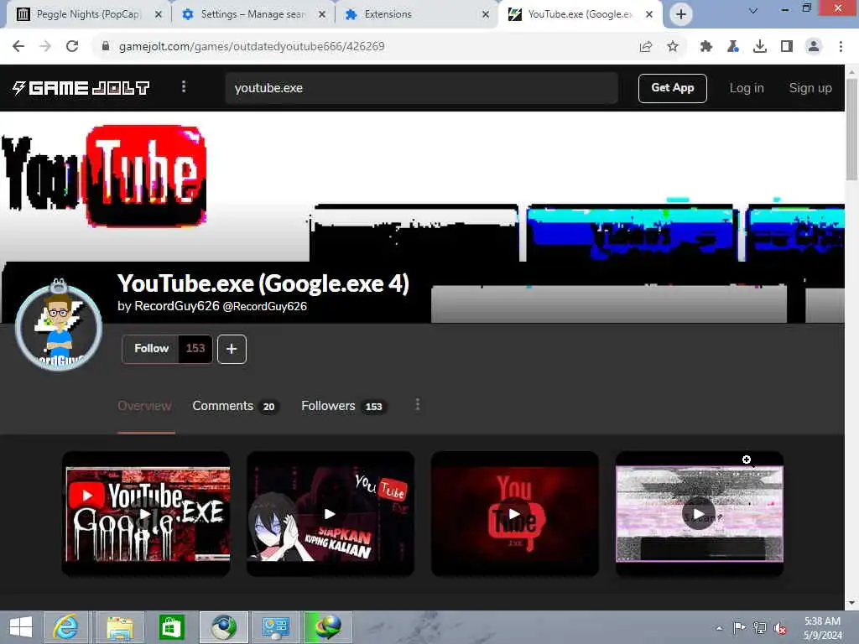Open the green globe download manager icon

pos(328,627)
